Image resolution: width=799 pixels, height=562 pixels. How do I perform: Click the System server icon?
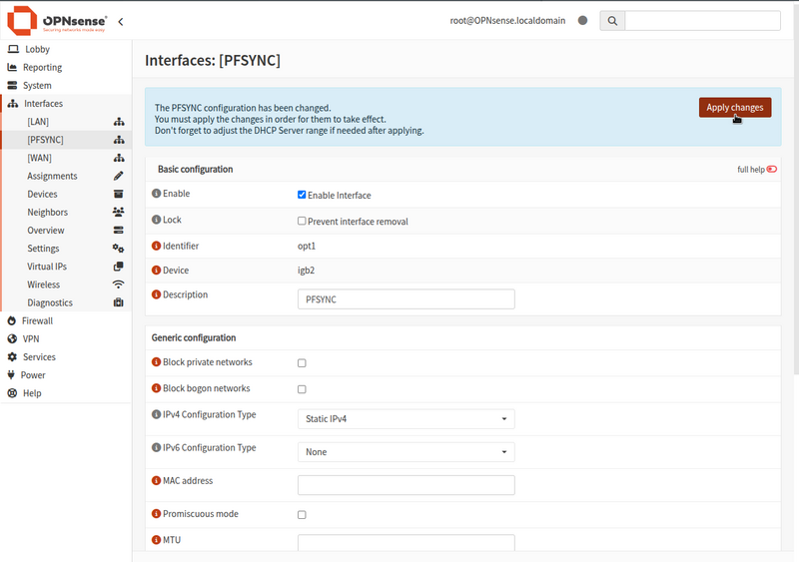pyautogui.click(x=12, y=85)
